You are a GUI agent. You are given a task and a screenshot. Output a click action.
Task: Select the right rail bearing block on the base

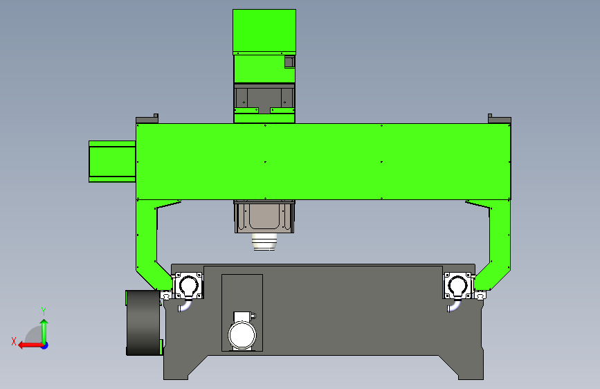tap(457, 286)
